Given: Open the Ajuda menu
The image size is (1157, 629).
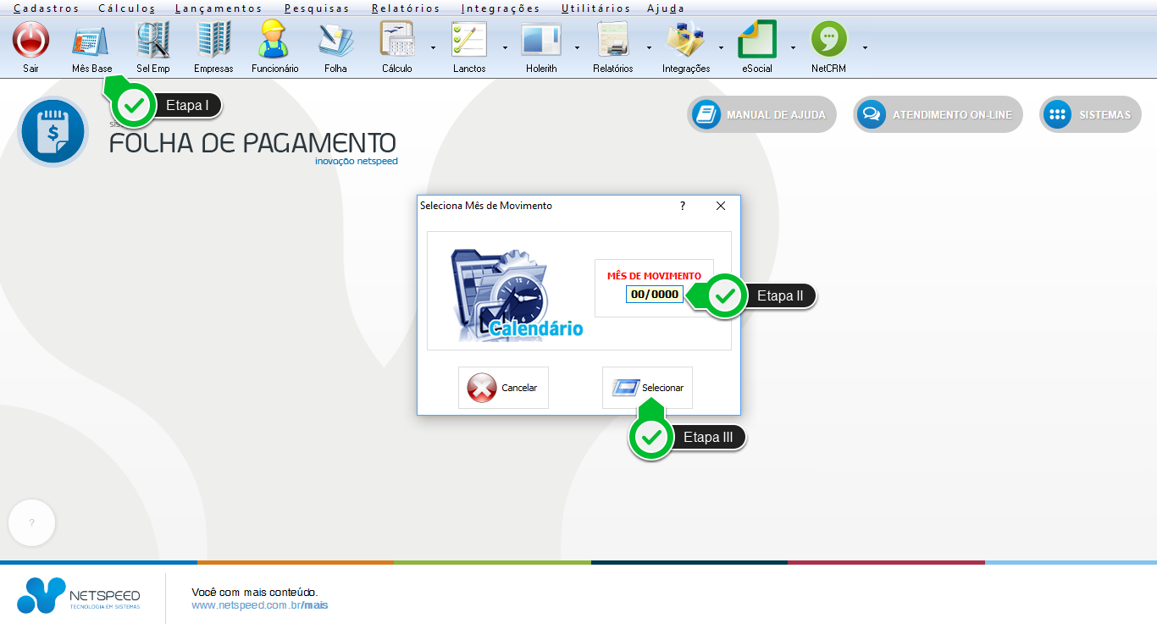Looking at the screenshot, I should pos(666,8).
